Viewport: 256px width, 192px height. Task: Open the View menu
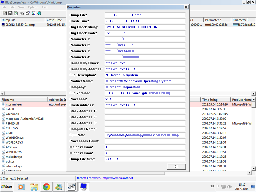[x=21, y=7]
